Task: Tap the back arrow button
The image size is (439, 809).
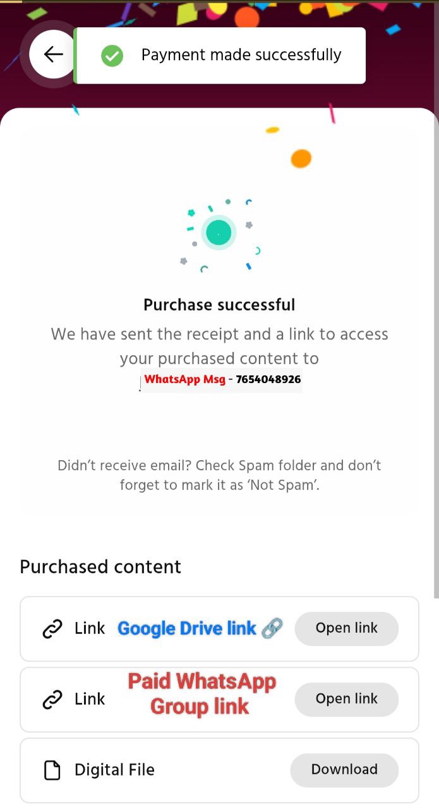Action: [53, 54]
